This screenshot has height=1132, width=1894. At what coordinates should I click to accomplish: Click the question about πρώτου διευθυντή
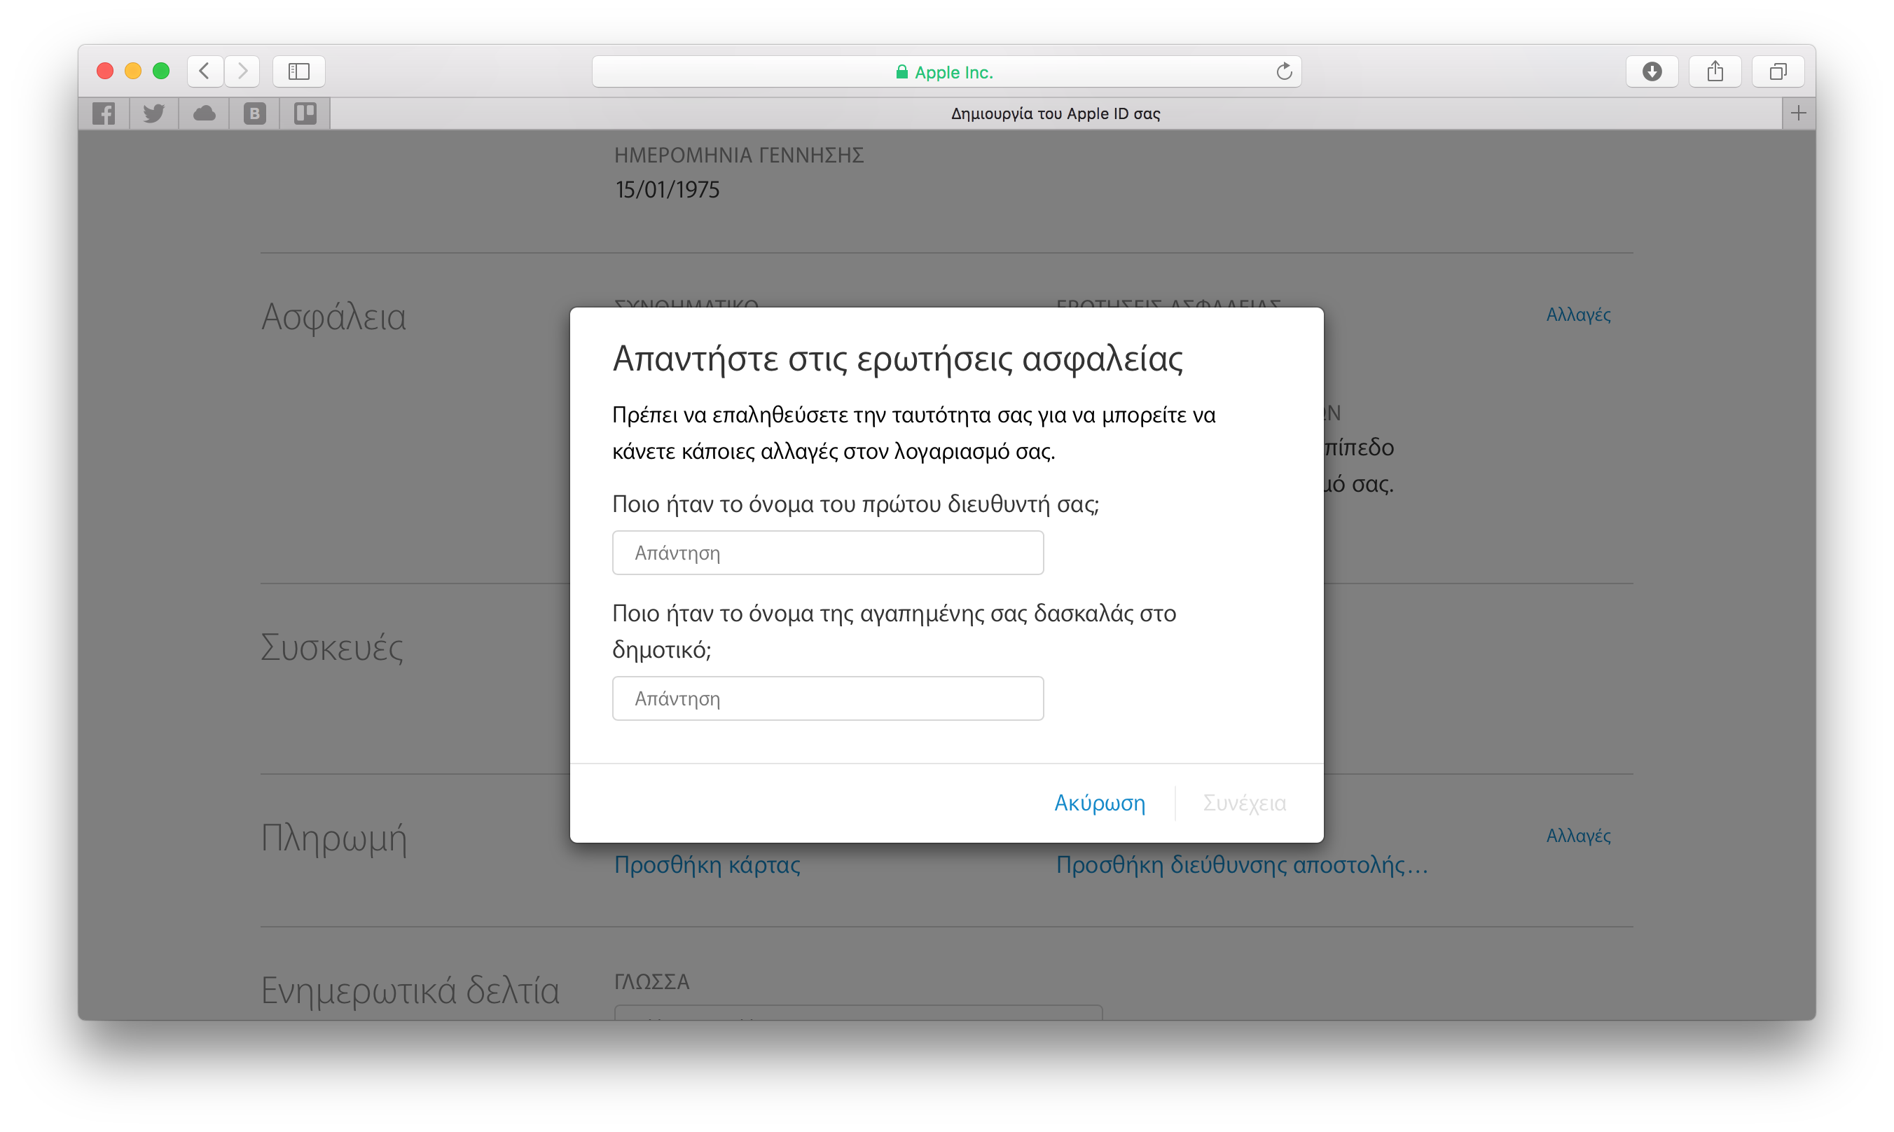pos(855,504)
